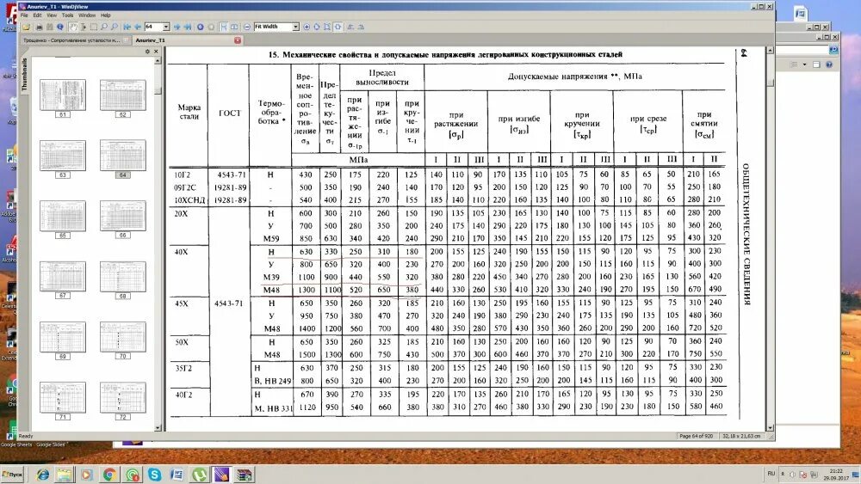Click the Page 64 of 920 status text
The image size is (861, 484).
pyautogui.click(x=696, y=437)
